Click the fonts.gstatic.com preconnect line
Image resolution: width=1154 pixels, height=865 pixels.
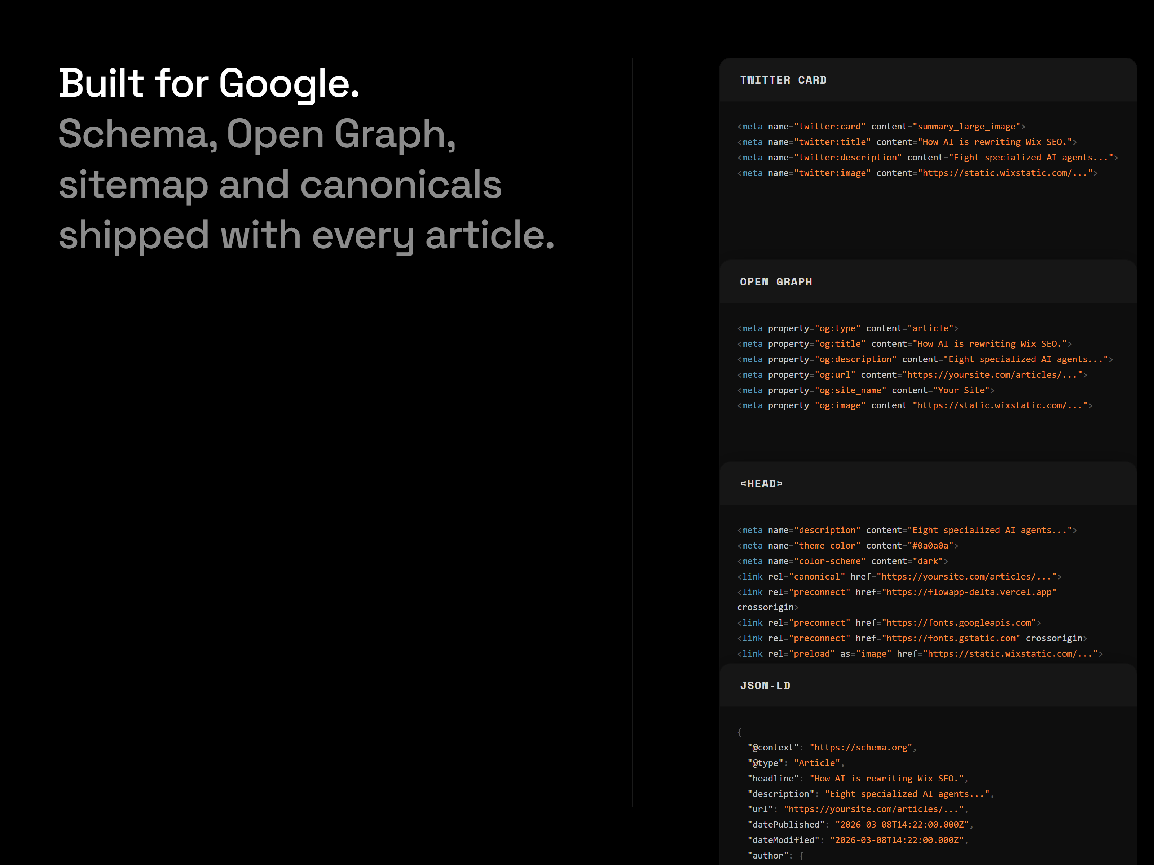coord(912,639)
